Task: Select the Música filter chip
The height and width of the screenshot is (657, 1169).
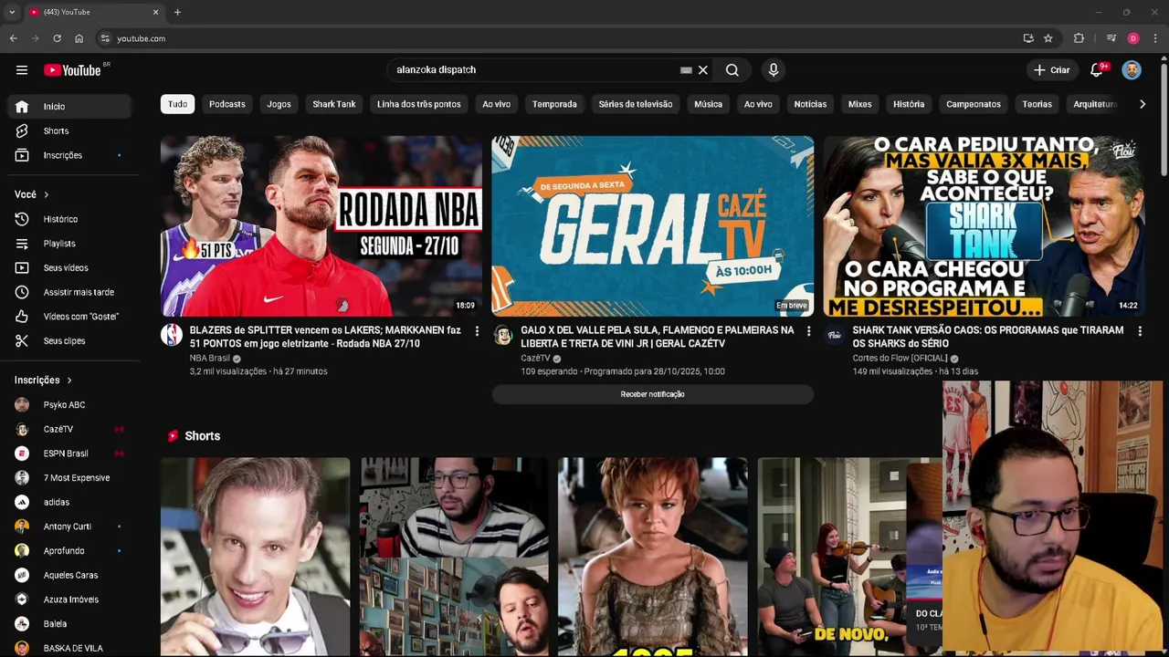Action: coord(708,104)
